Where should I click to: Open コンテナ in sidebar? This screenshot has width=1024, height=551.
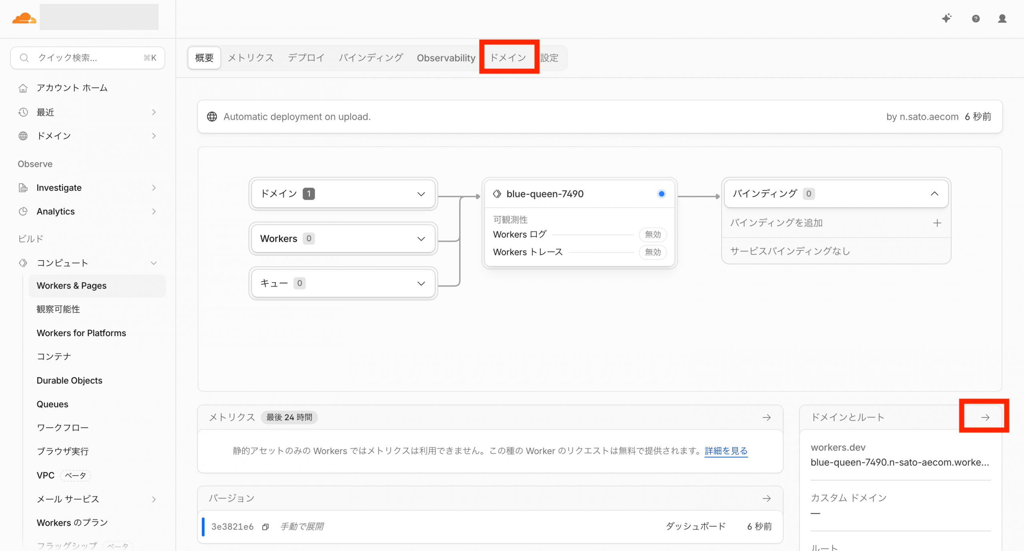click(x=54, y=357)
